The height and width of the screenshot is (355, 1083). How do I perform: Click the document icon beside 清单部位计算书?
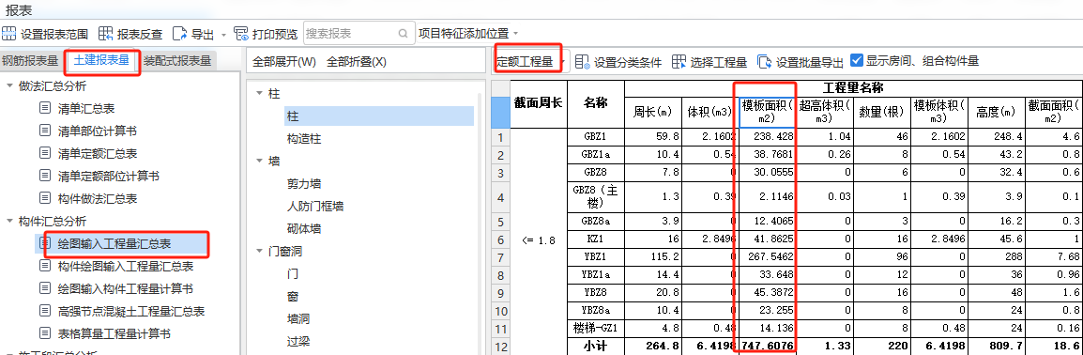(45, 131)
